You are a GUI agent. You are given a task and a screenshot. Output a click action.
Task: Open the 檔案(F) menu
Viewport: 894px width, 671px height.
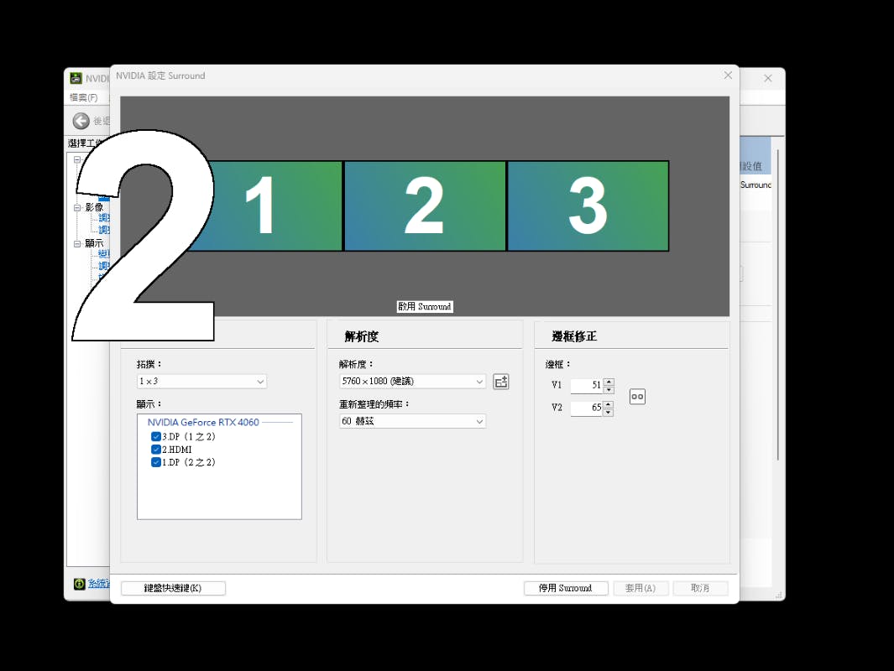pos(84,97)
